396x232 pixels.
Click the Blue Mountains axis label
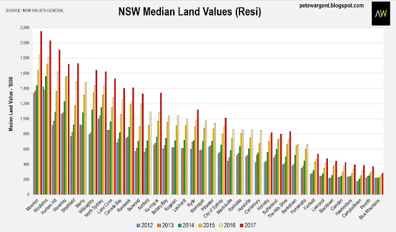370,209
